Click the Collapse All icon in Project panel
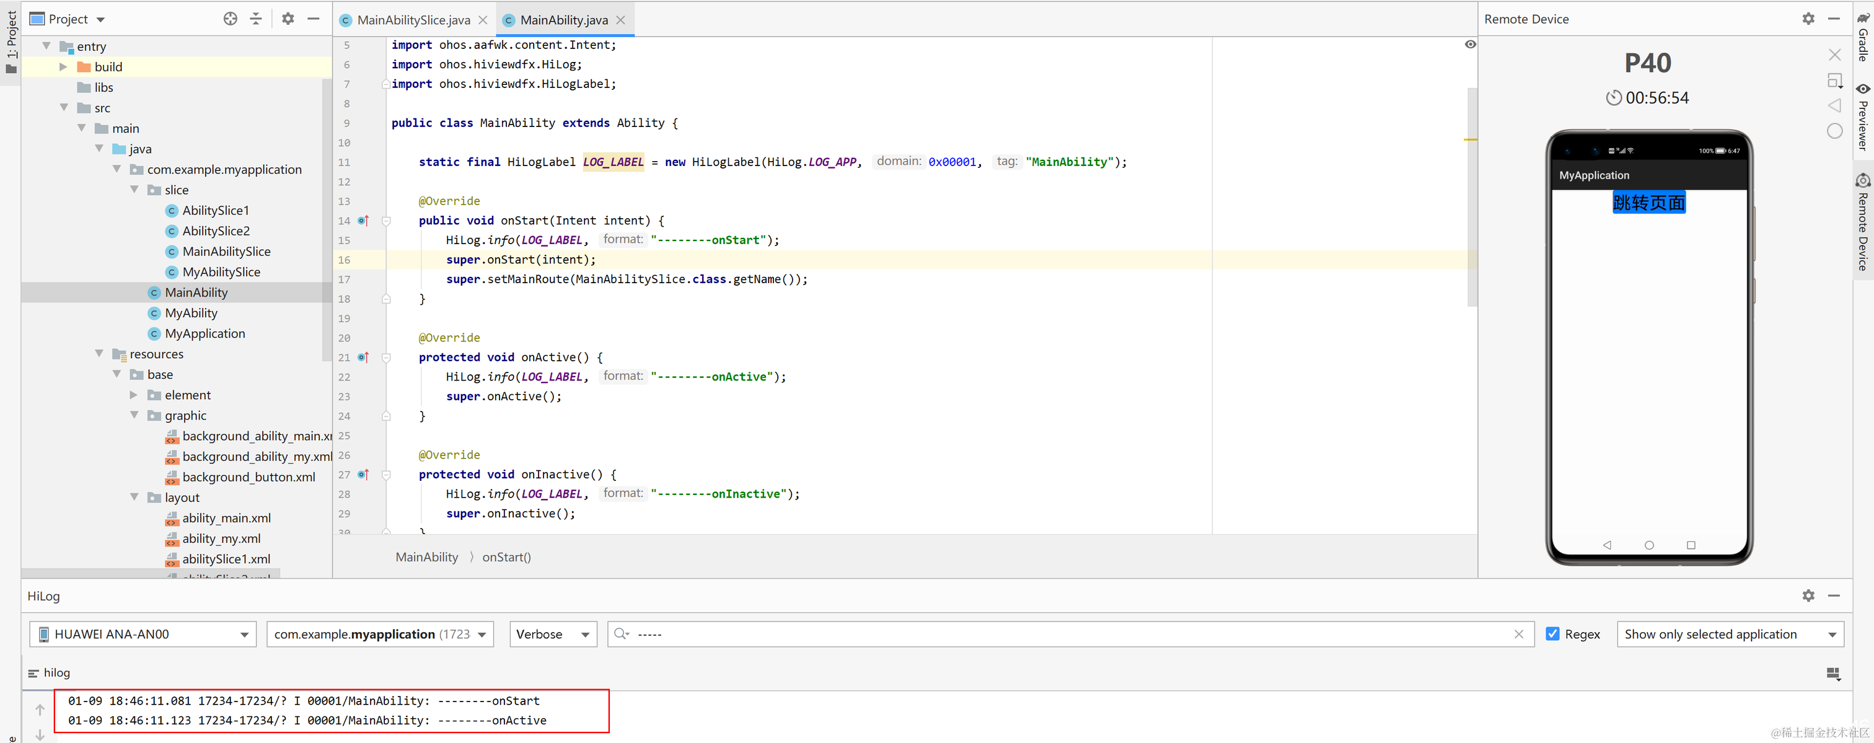 point(255,19)
